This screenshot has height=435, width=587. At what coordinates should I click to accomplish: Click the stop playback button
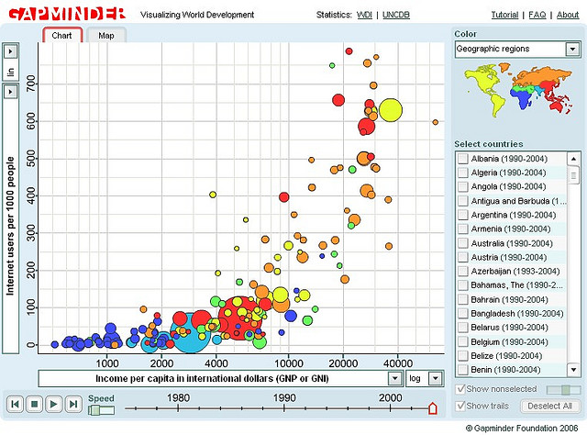coord(34,403)
